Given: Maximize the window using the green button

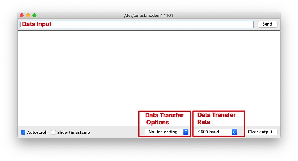Looking at the screenshot, I should (x=34, y=15).
